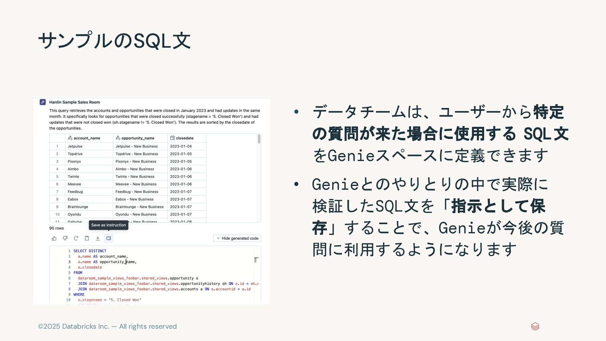The image size is (606, 341).
Task: Click the FROM keyword code line
Action: tap(78, 273)
